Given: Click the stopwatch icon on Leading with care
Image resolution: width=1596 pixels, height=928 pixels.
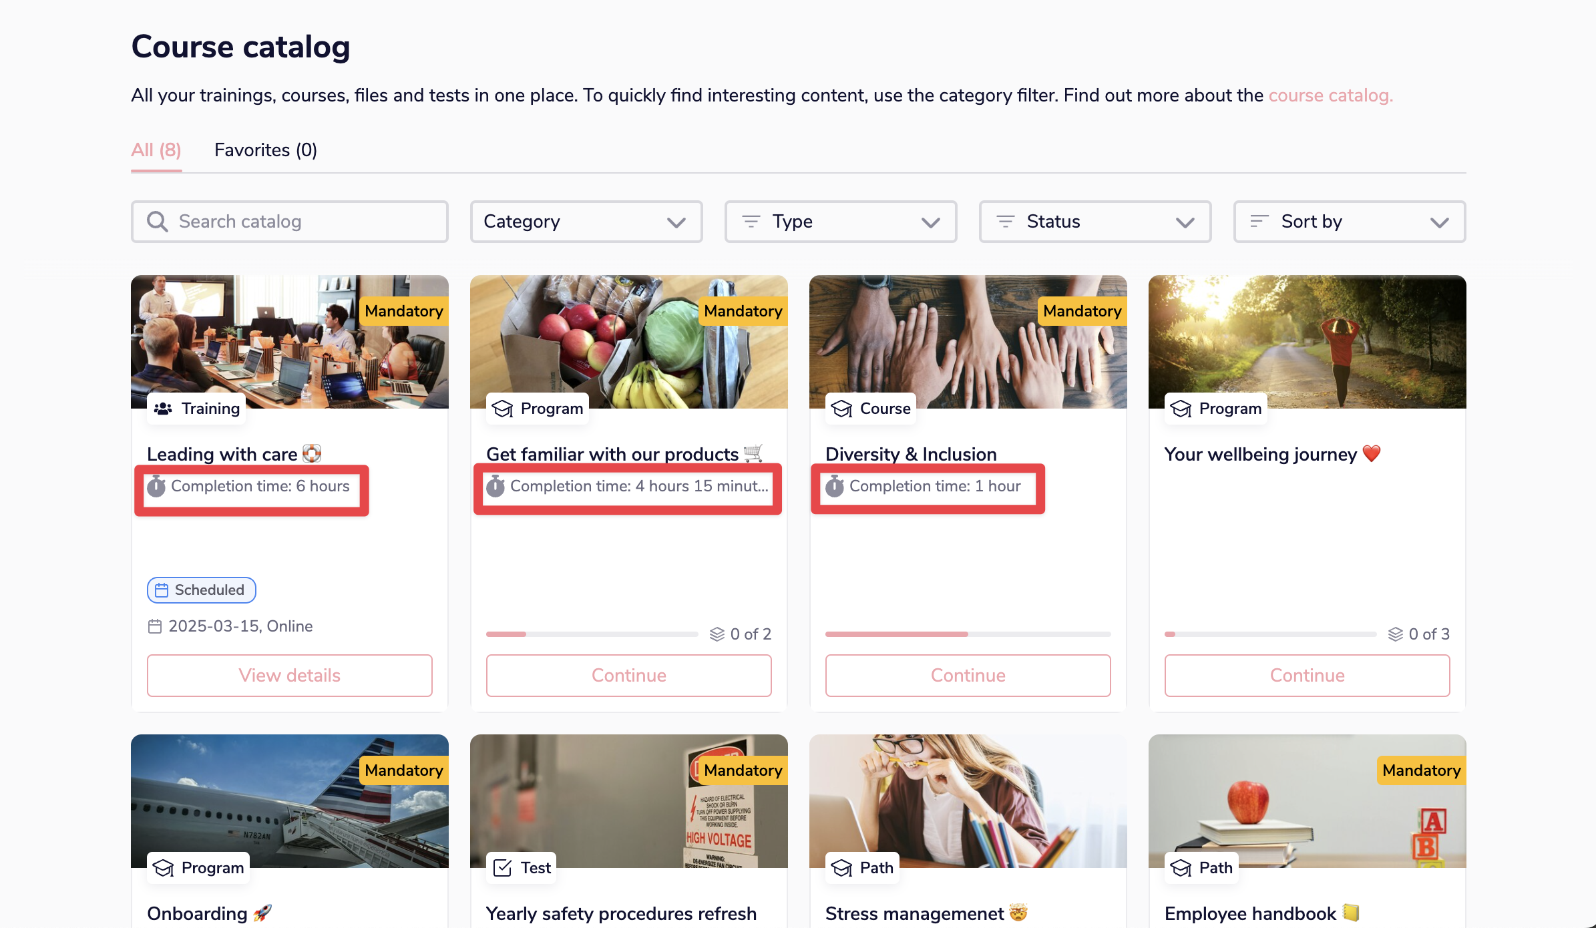Looking at the screenshot, I should tap(156, 486).
